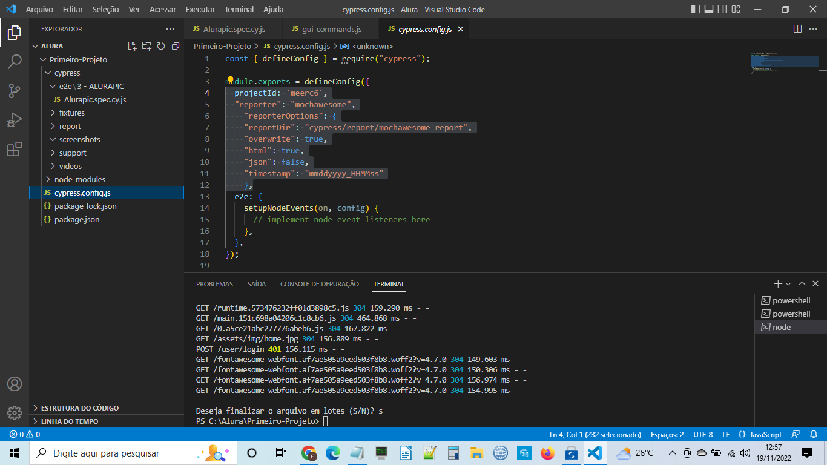Open the Search view in activity bar

(x=15, y=62)
